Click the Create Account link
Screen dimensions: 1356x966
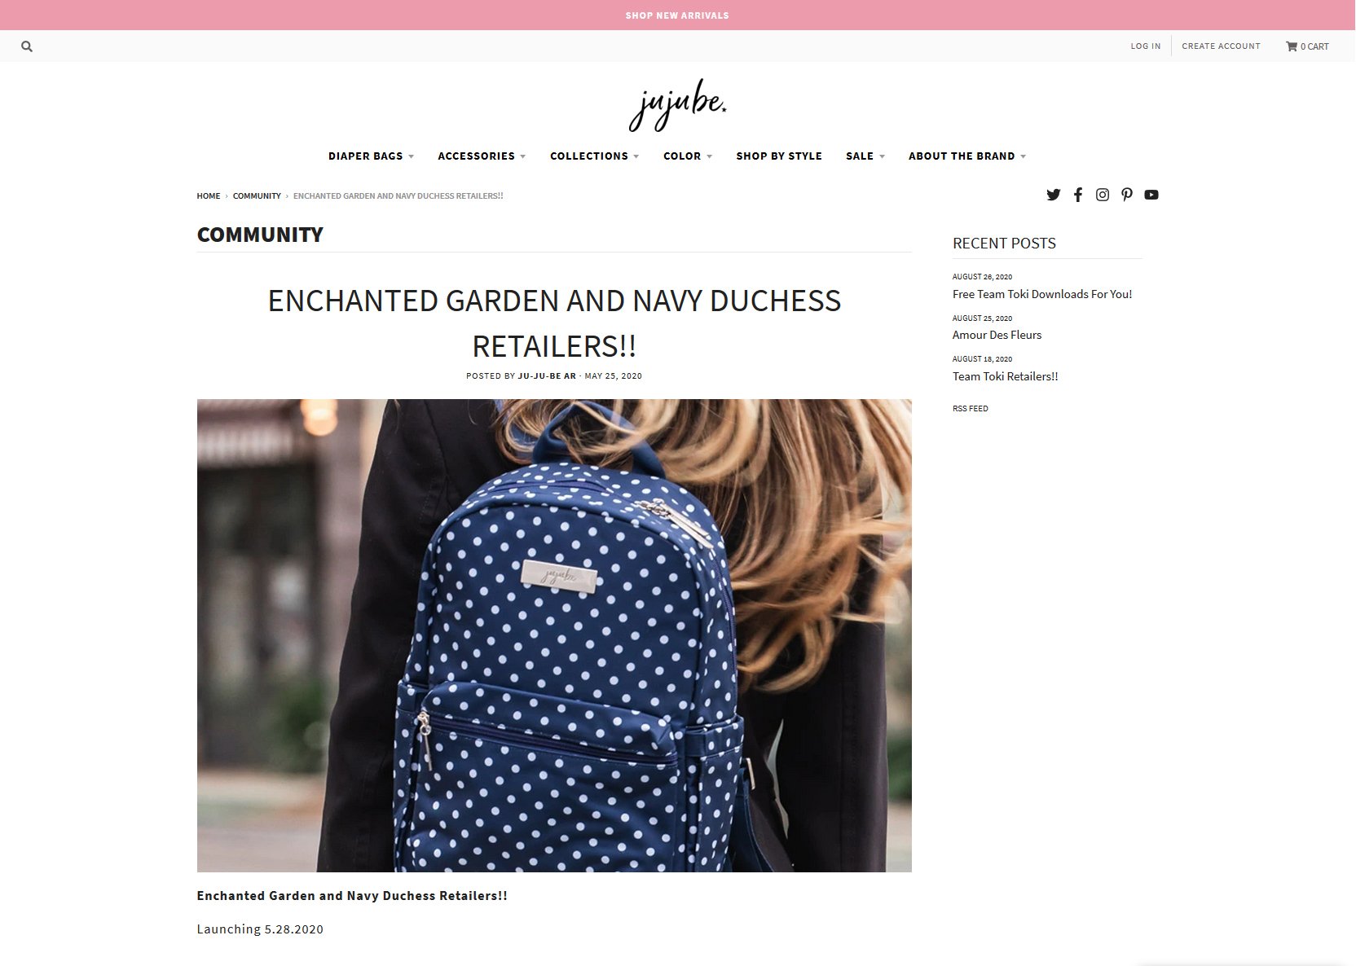(x=1221, y=46)
